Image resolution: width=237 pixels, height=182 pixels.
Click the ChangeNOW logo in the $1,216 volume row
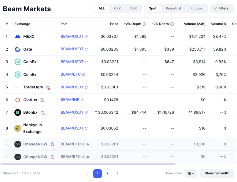click(18, 144)
